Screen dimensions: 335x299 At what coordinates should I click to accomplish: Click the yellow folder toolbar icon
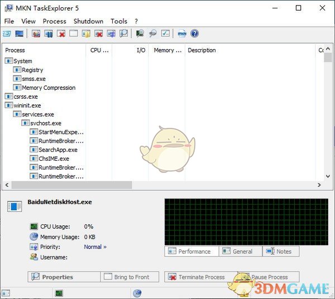86,34
